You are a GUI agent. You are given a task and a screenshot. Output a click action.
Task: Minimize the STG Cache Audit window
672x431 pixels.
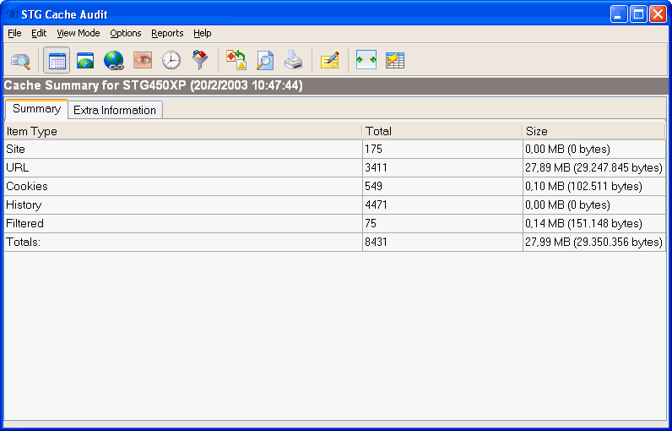pyautogui.click(x=619, y=14)
